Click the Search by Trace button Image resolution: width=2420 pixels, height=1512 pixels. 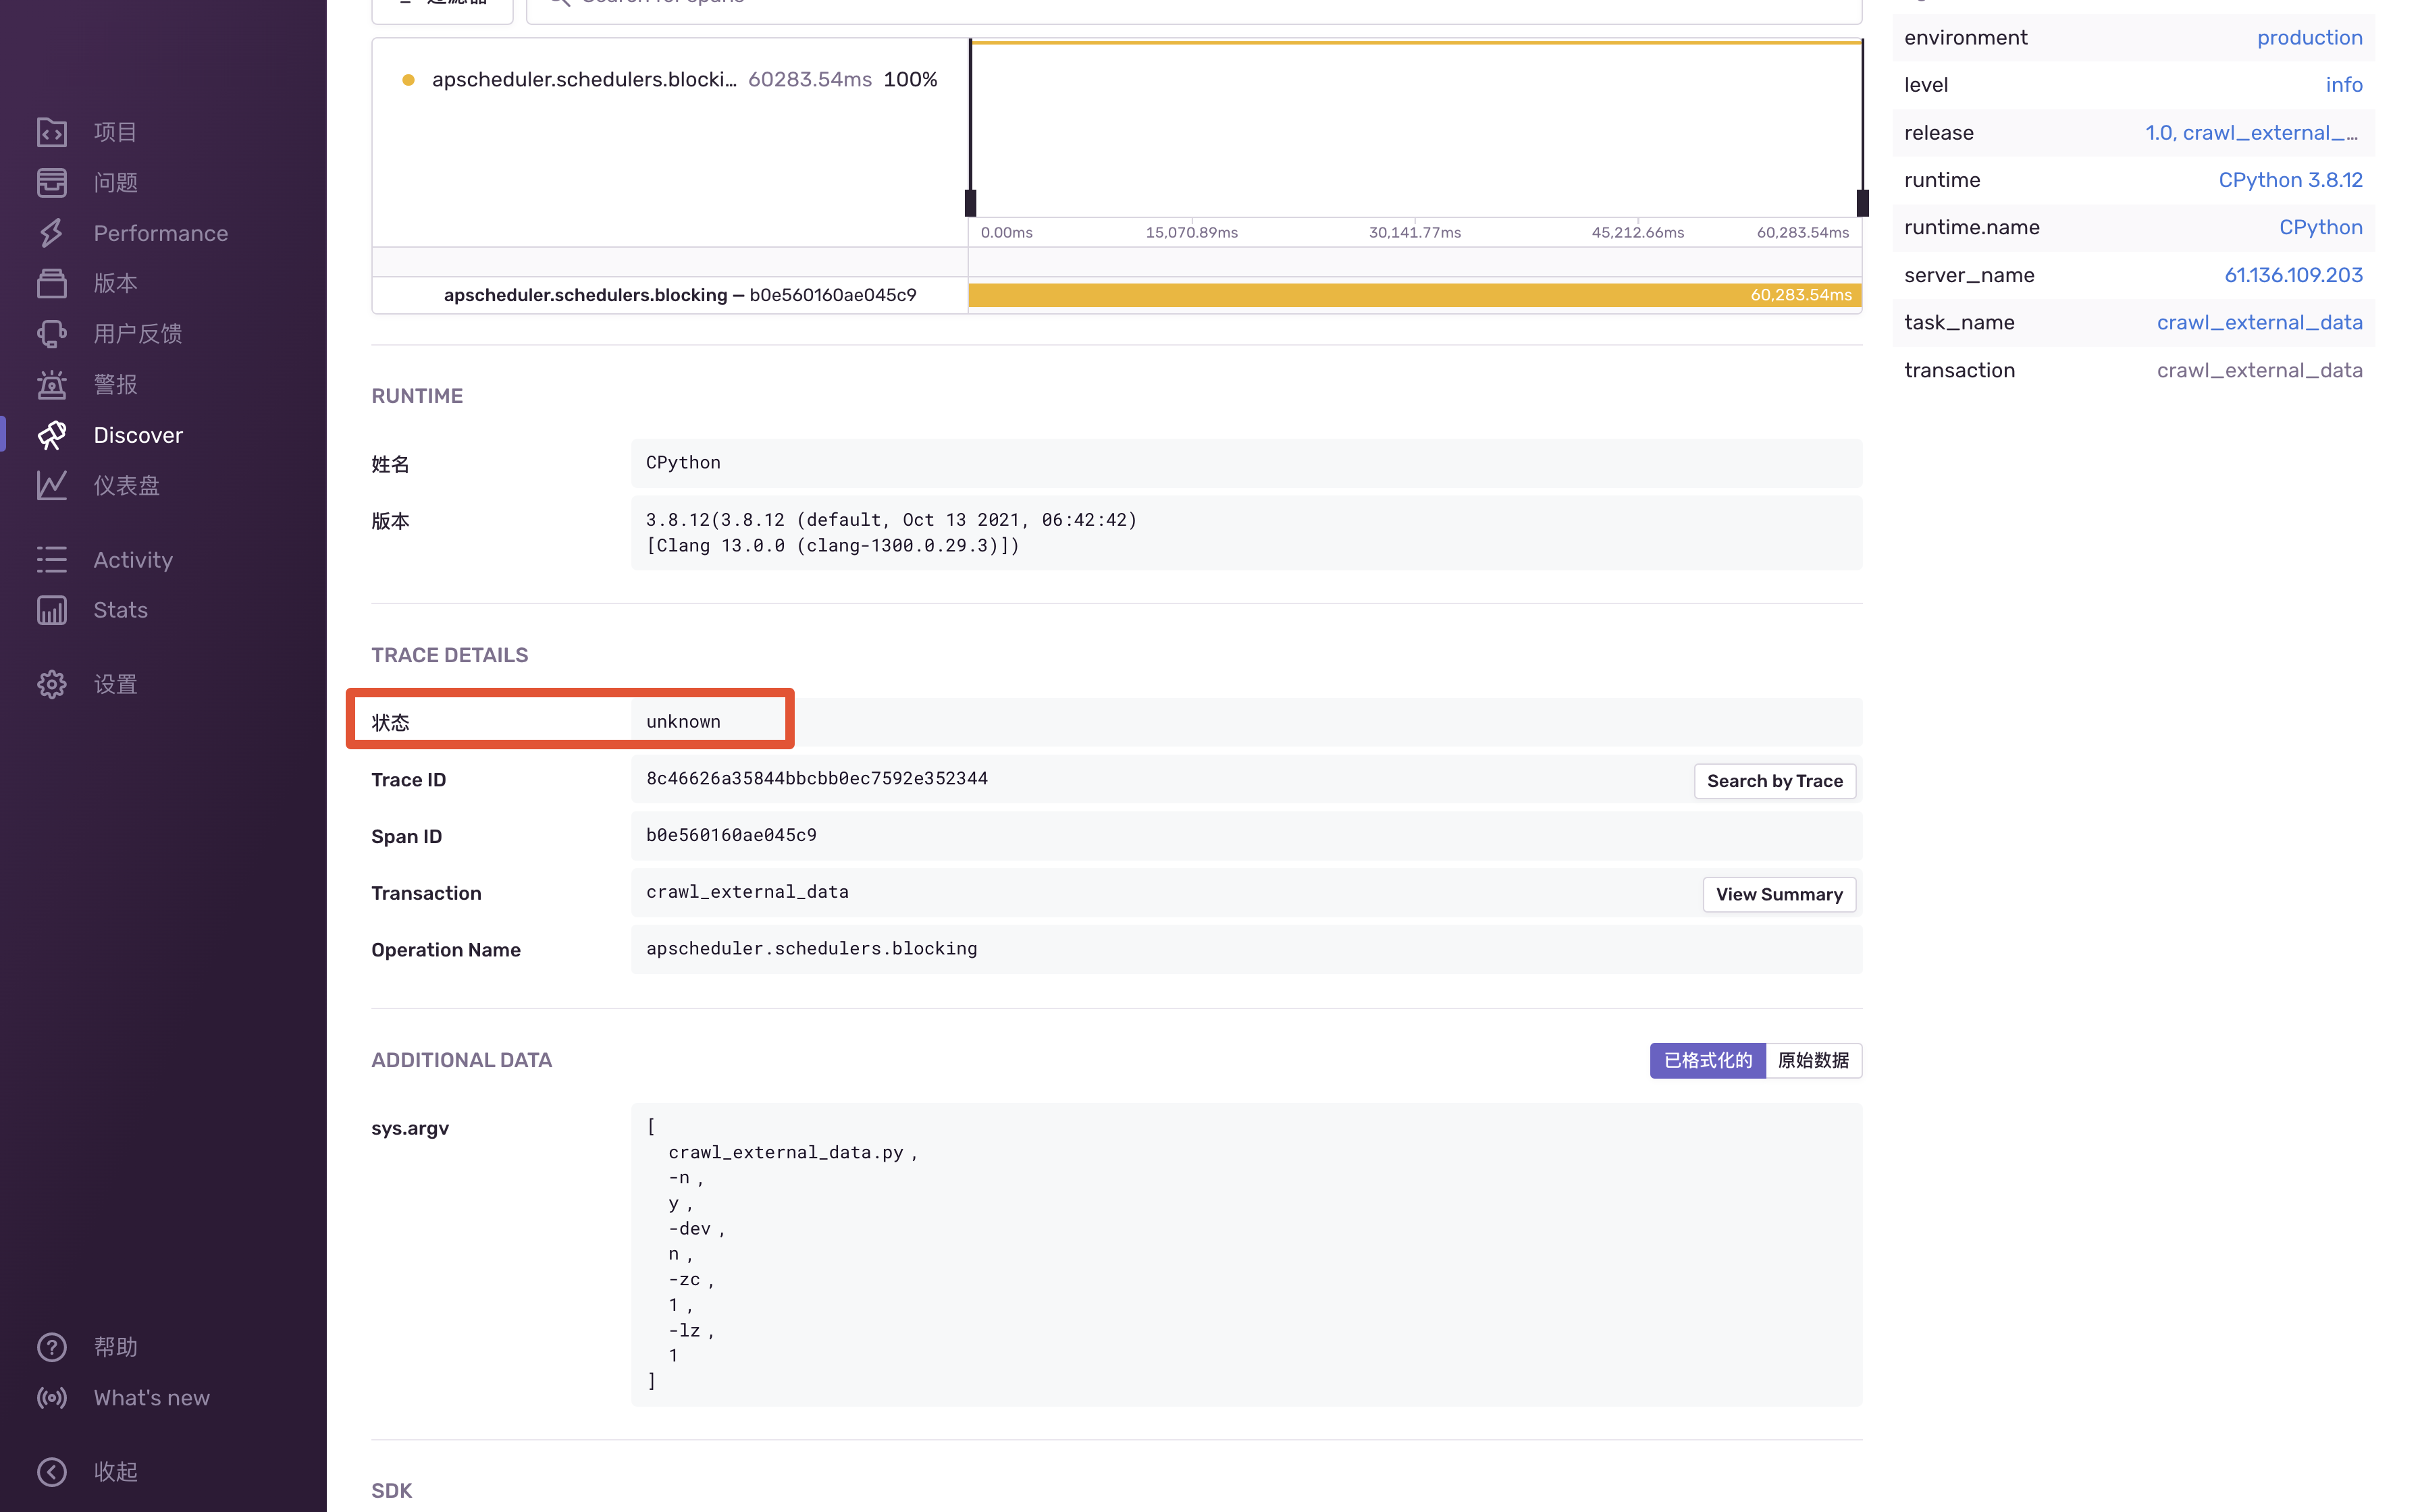pos(1774,781)
